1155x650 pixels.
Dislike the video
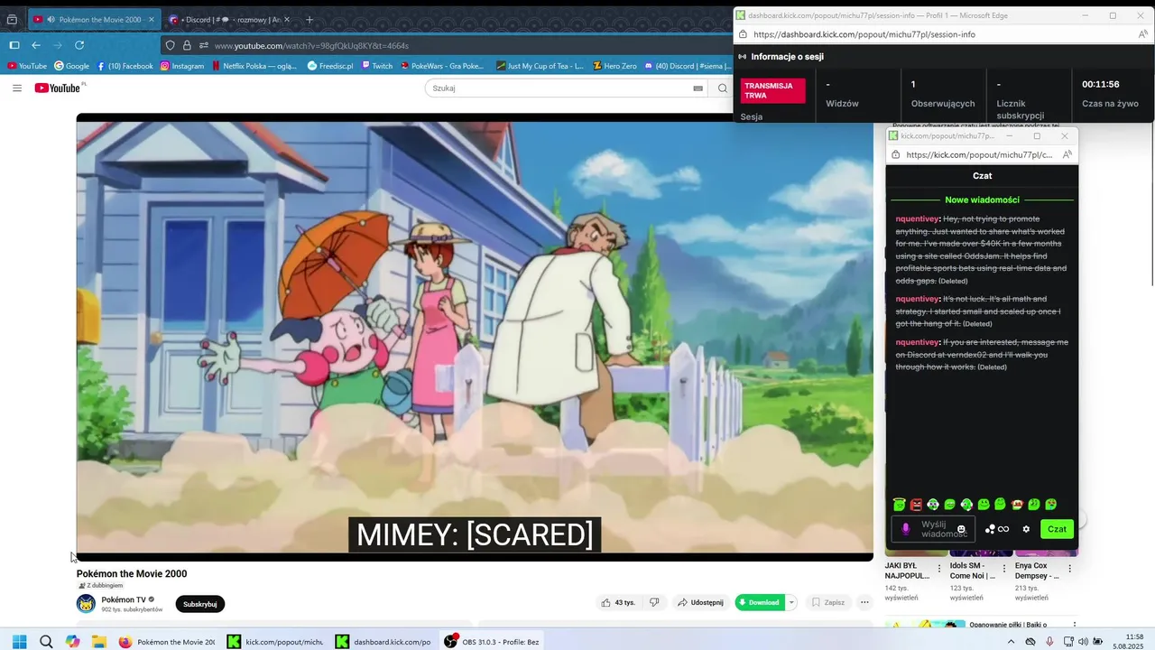tap(655, 602)
